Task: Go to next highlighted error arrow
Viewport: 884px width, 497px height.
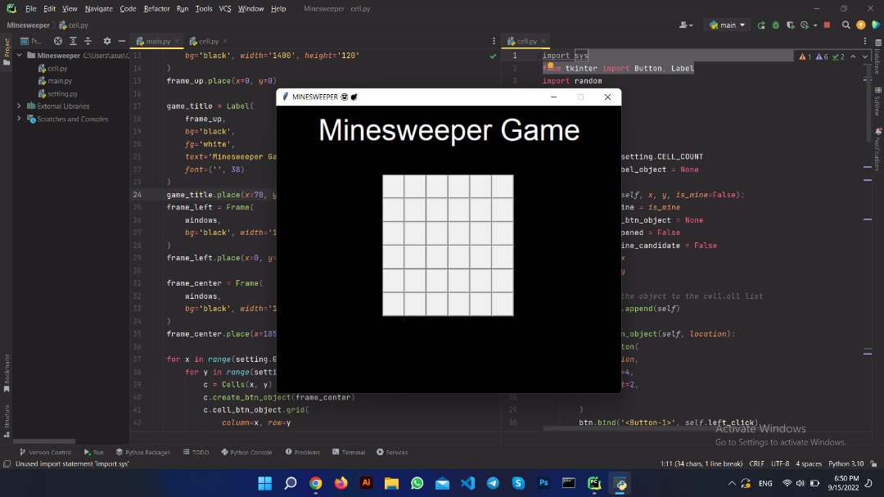Action: pyautogui.click(x=865, y=56)
